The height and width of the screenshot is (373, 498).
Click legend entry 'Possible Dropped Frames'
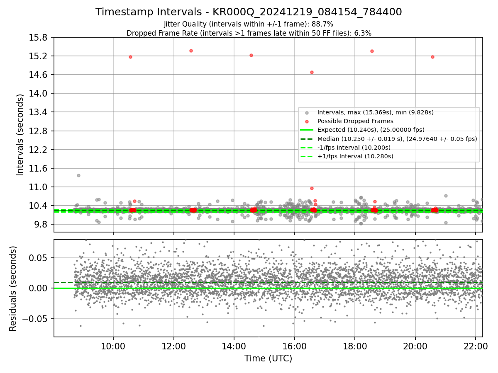(x=355, y=121)
